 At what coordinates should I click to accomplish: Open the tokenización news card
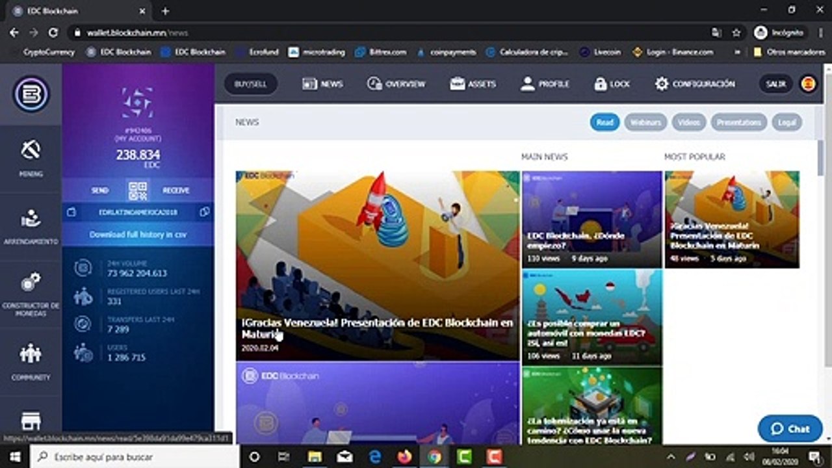(x=591, y=406)
